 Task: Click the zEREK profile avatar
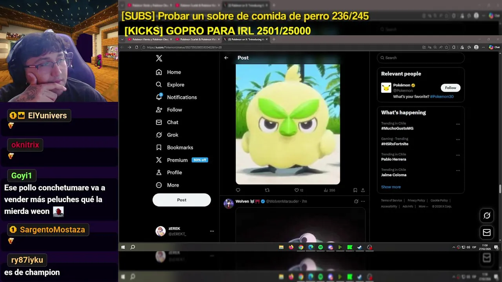160,231
